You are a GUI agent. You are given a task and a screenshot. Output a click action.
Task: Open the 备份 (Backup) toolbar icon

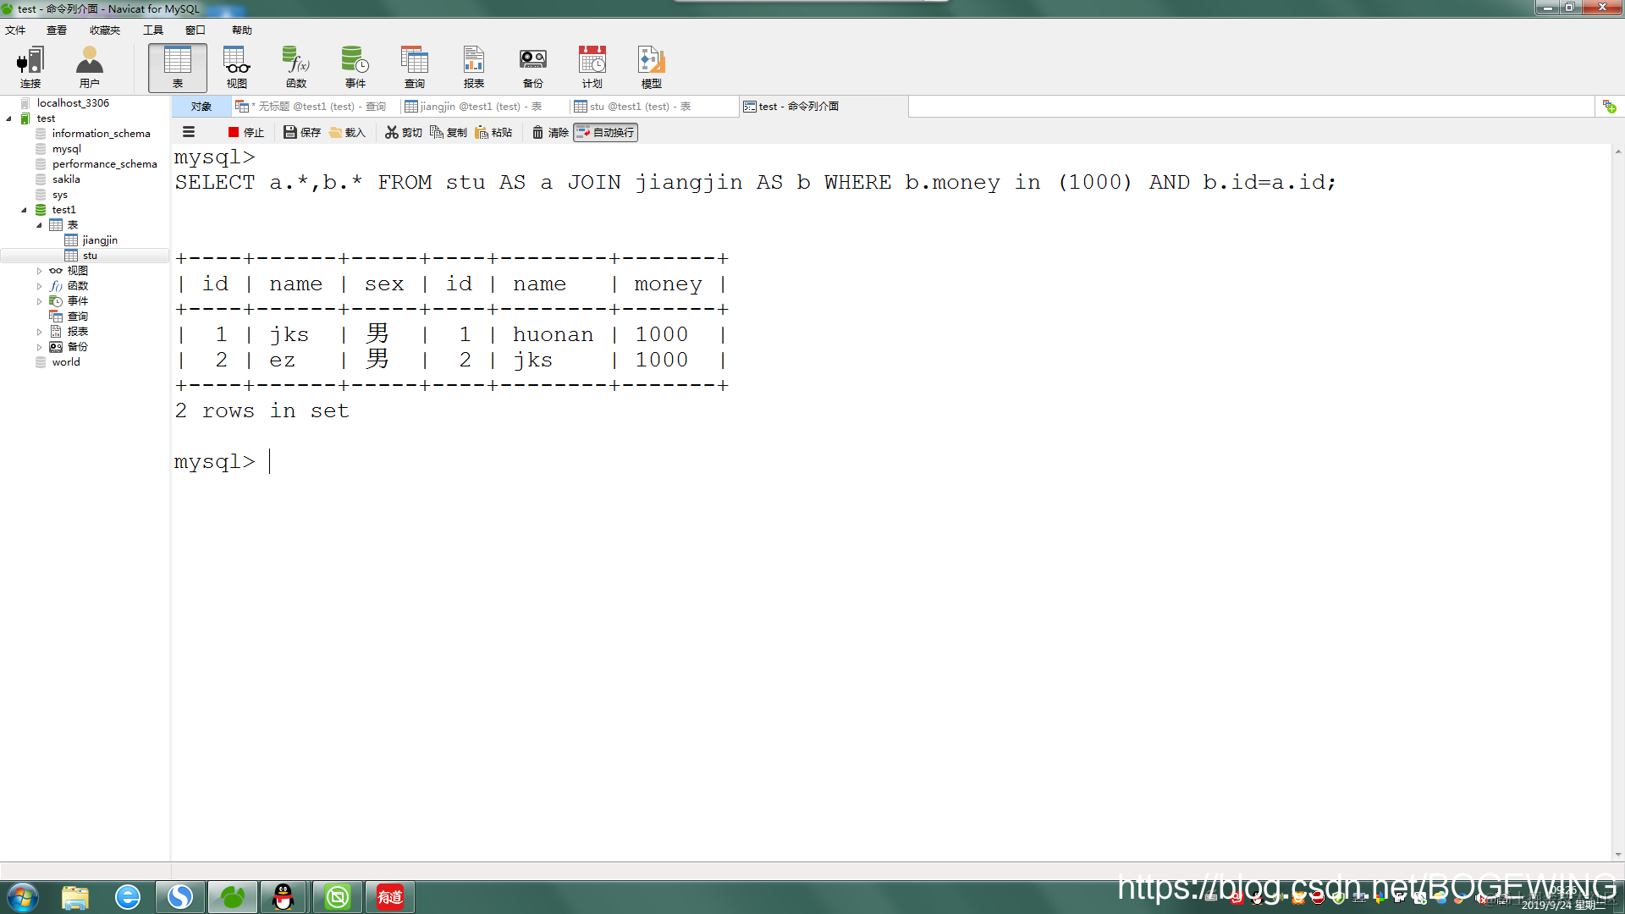click(532, 67)
